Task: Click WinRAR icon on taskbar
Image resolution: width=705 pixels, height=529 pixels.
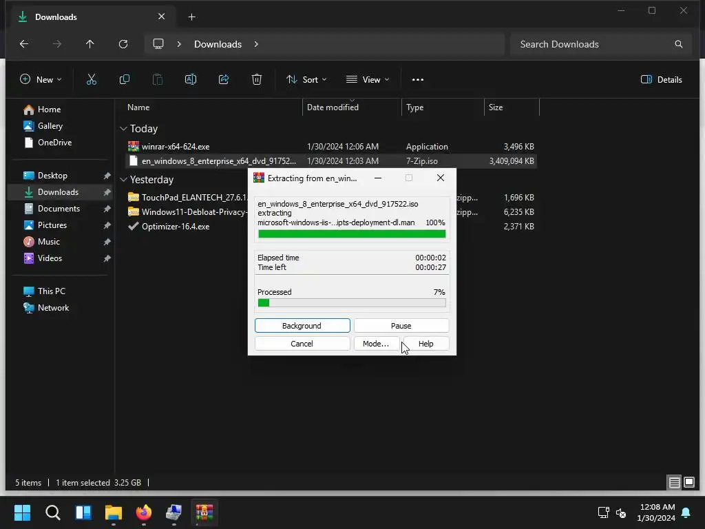Action: pos(204,512)
